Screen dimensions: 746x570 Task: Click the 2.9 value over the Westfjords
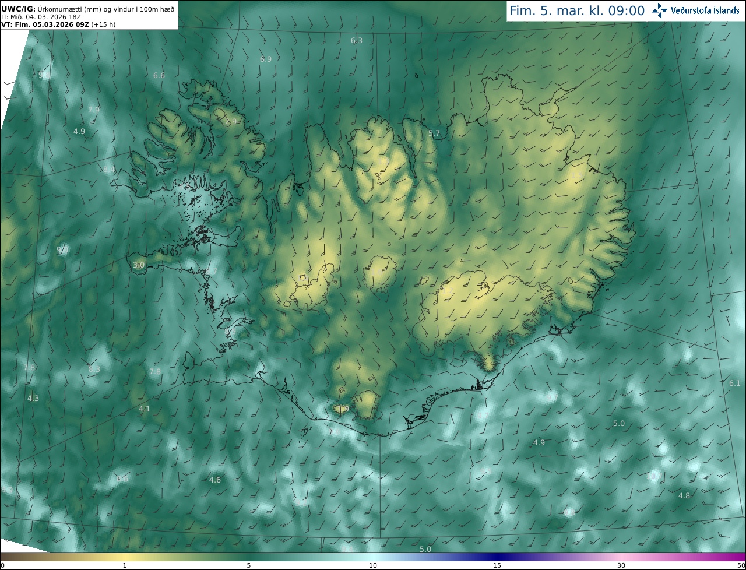pos(231,121)
